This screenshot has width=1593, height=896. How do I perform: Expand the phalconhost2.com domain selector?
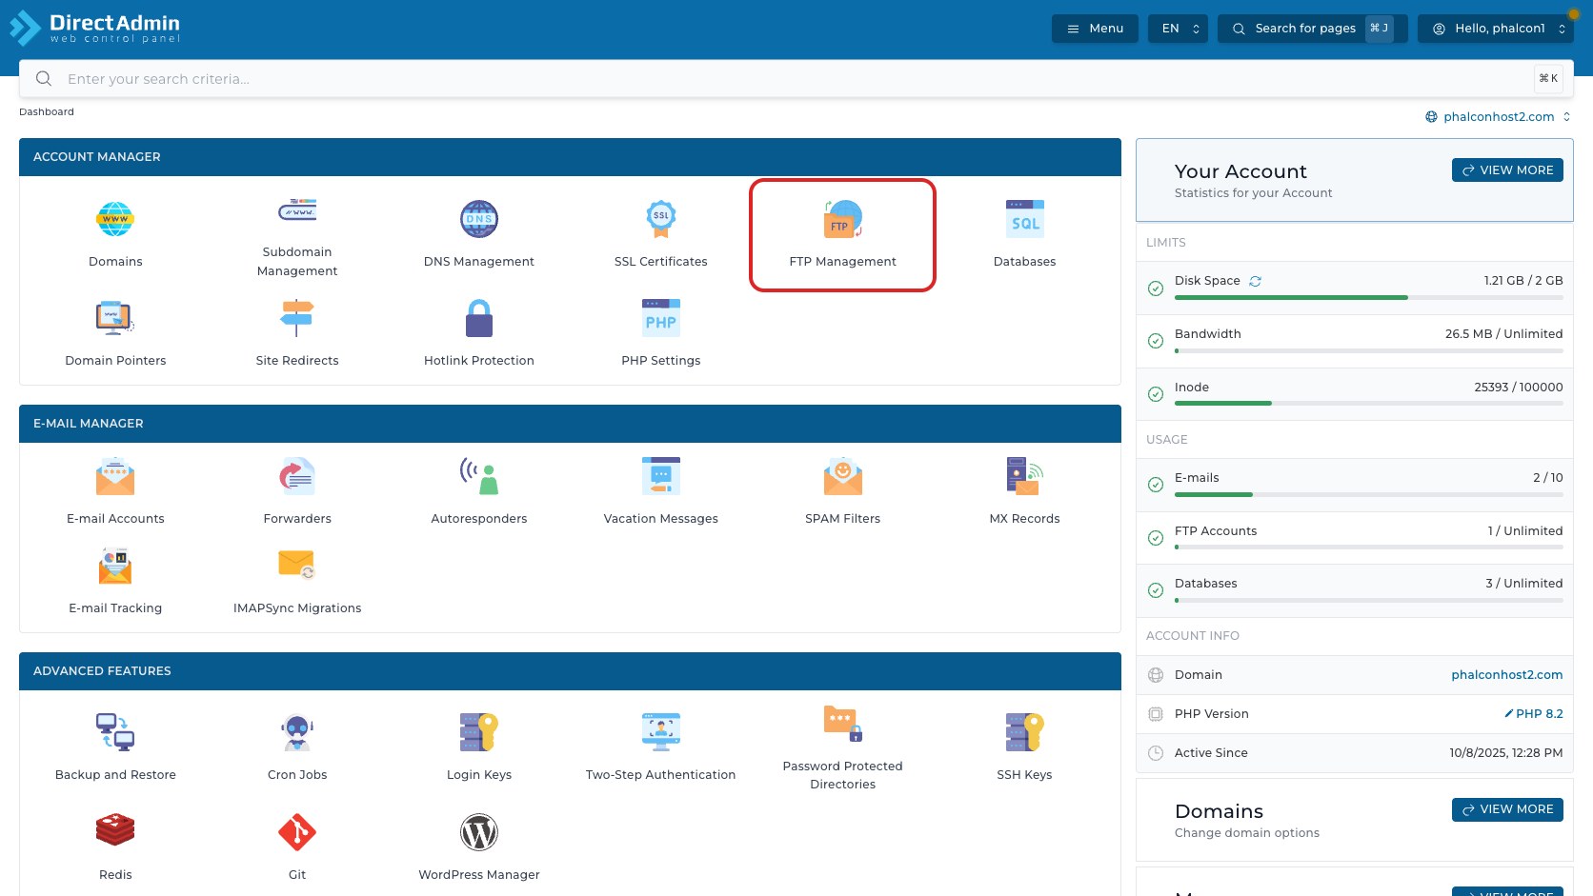tap(1498, 117)
